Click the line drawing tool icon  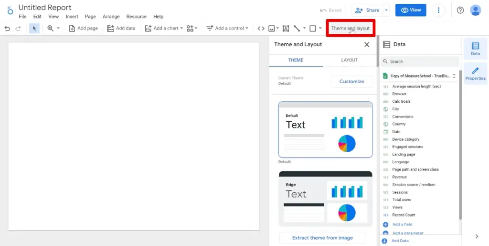click(x=297, y=28)
